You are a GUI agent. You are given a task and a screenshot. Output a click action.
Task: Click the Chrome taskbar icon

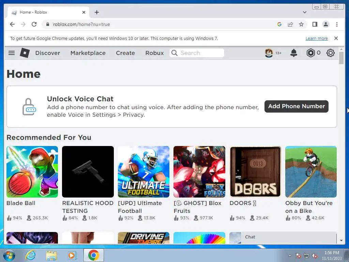(94, 255)
